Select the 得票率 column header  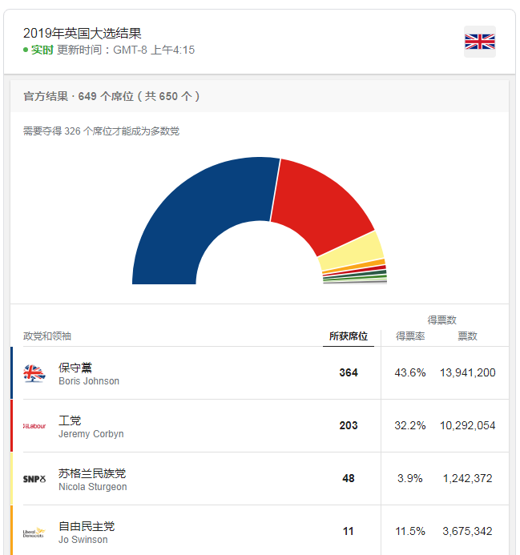(410, 336)
